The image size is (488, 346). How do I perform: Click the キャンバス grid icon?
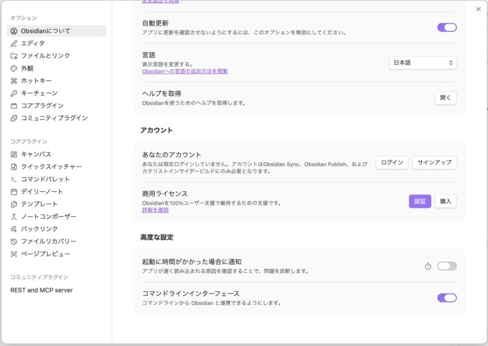coord(14,154)
